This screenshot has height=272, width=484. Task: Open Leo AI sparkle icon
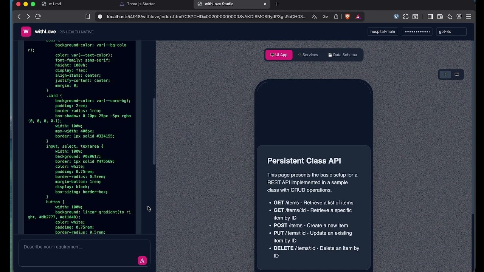pos(449,17)
